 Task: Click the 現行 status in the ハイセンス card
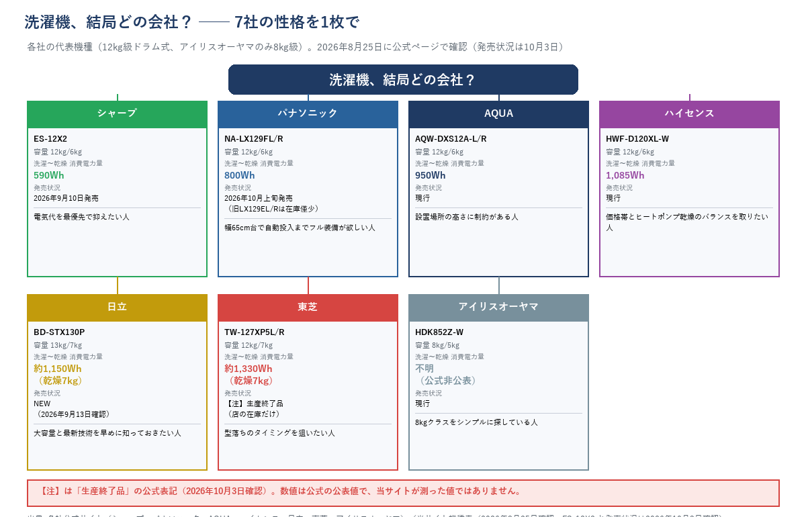pos(613,198)
